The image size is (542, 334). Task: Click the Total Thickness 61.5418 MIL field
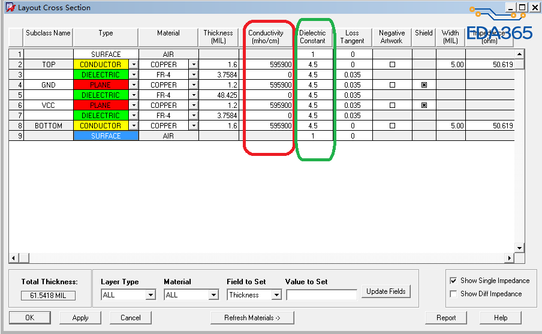[x=48, y=296]
